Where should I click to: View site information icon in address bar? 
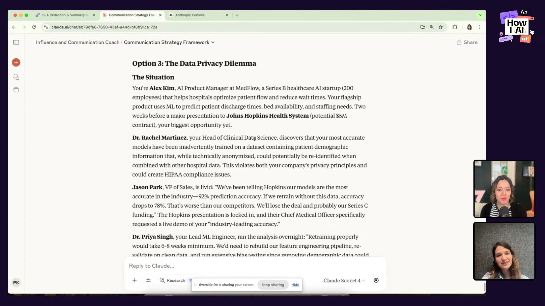[46, 27]
